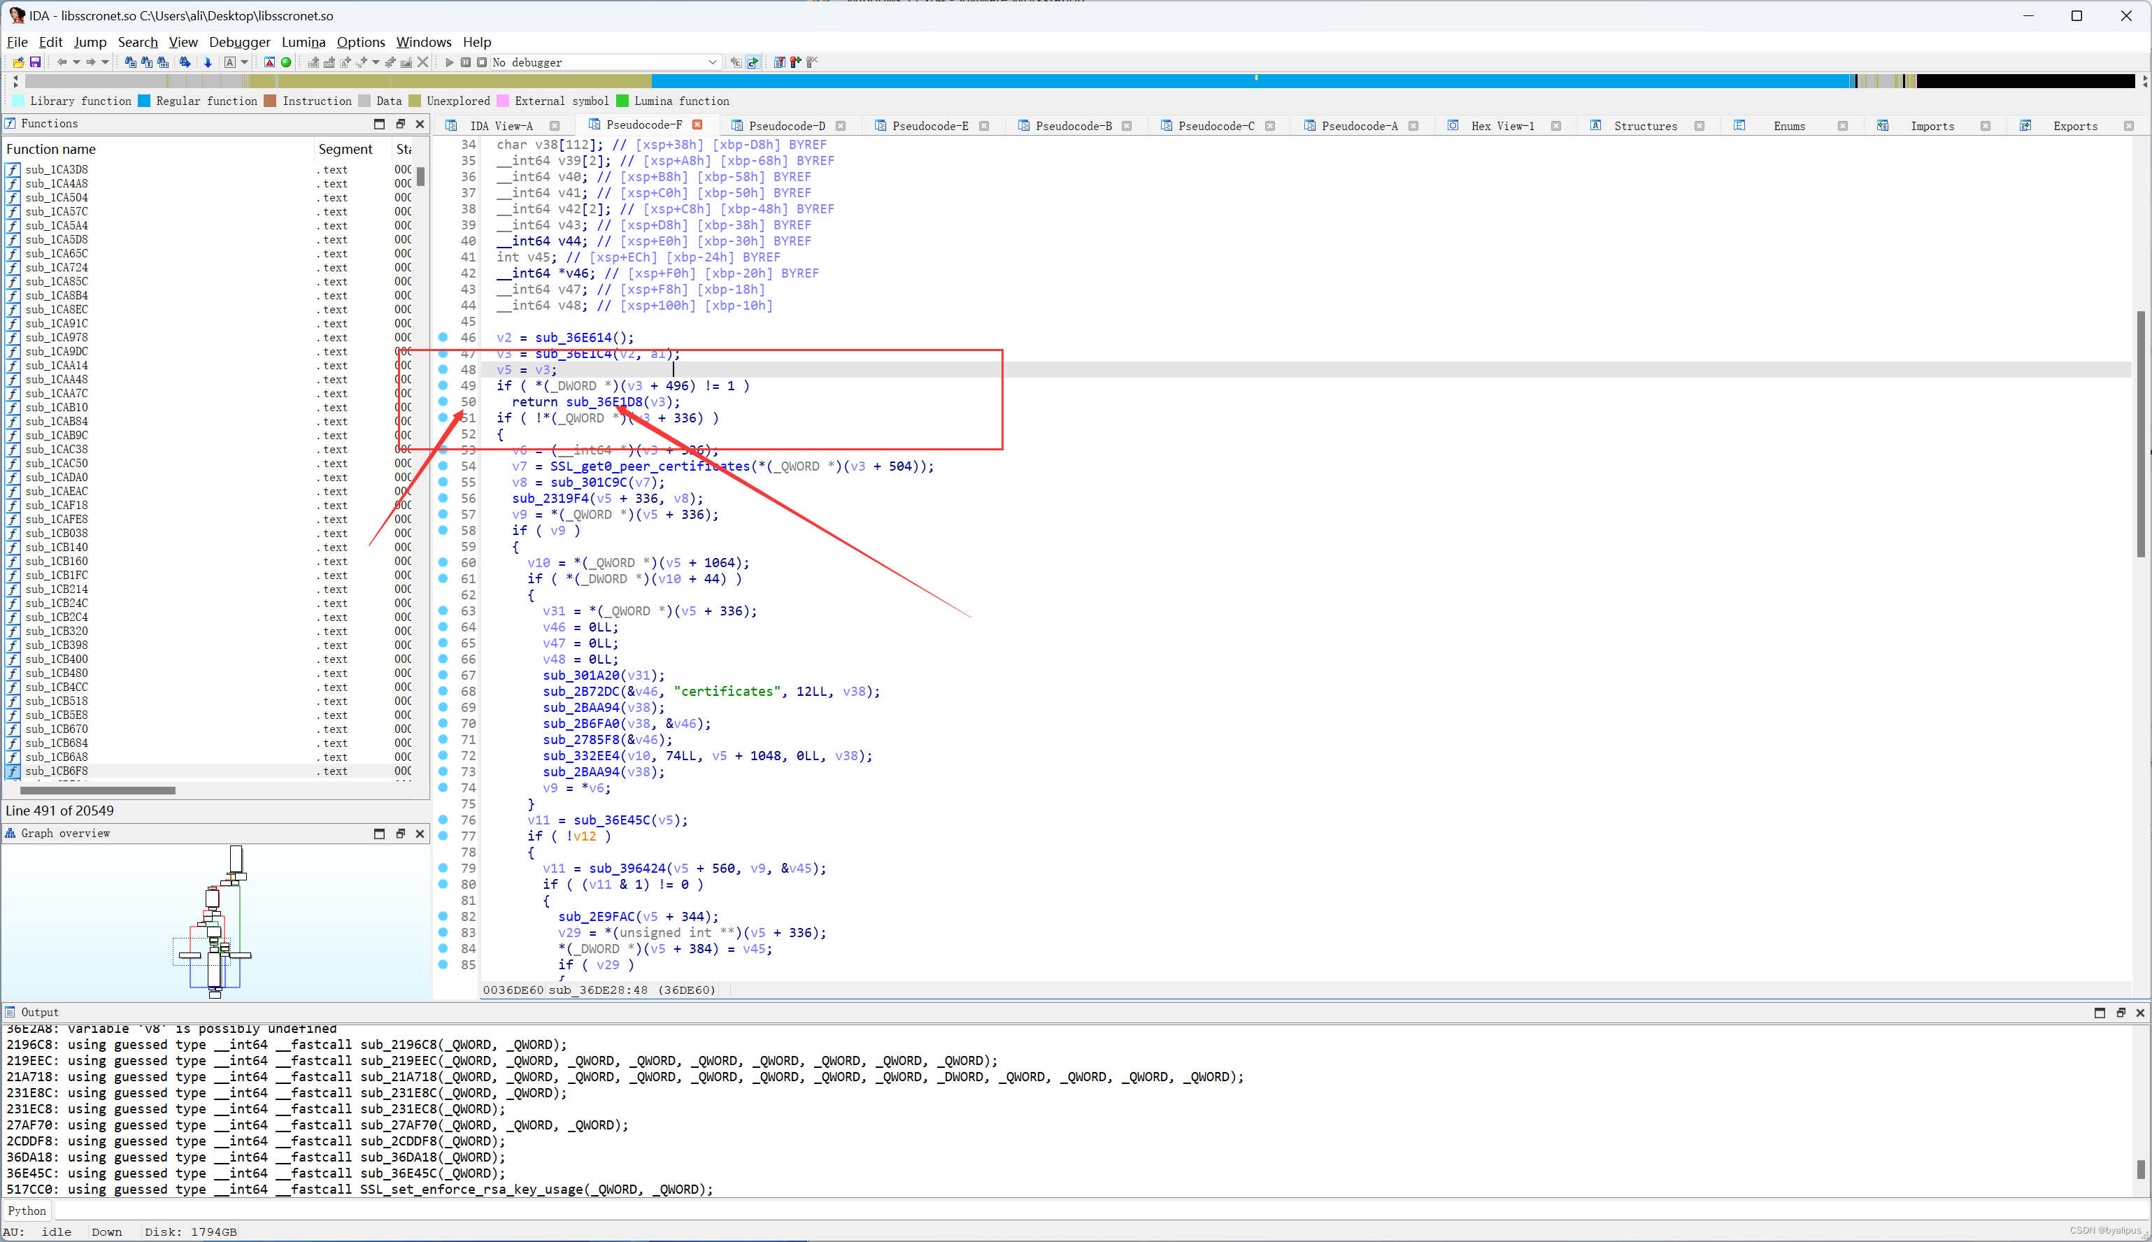This screenshot has height=1242, width=2152.
Task: Expand the text search 'A' dropdown arrow
Action: click(x=245, y=62)
